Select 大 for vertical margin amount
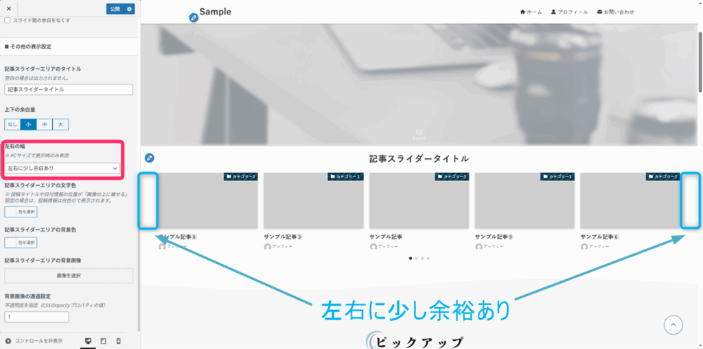Screen dimensions: 703x349 (60, 125)
